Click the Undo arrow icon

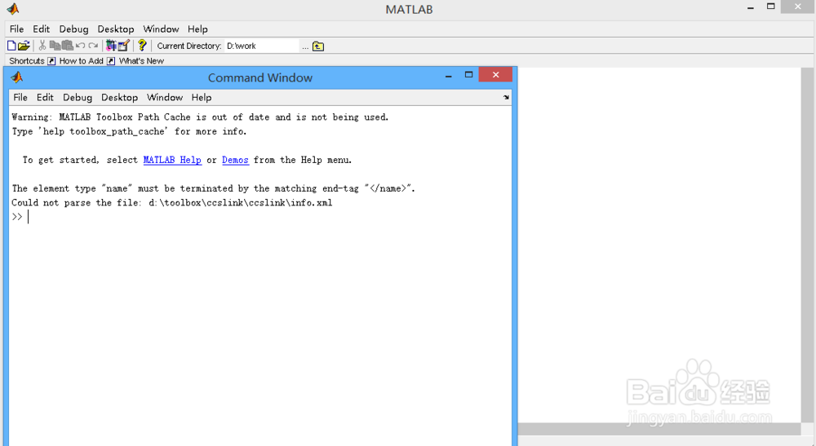coord(80,46)
